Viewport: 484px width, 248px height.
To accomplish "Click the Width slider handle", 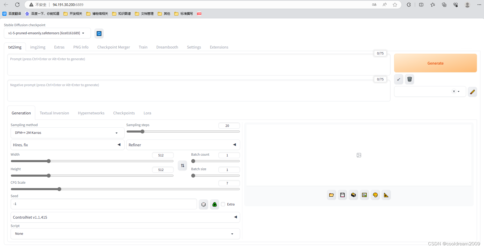I will tap(49, 161).
